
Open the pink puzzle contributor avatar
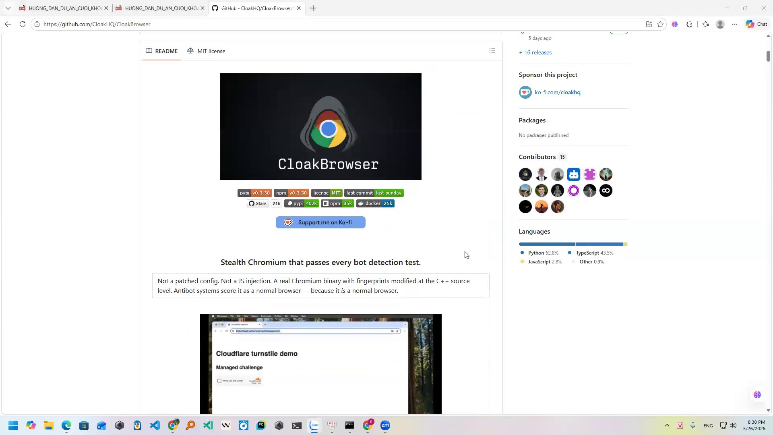589,174
